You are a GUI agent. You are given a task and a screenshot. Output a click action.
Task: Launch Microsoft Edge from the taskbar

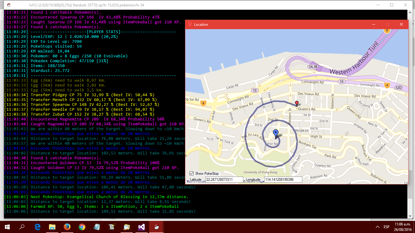pyautogui.click(x=37, y=227)
